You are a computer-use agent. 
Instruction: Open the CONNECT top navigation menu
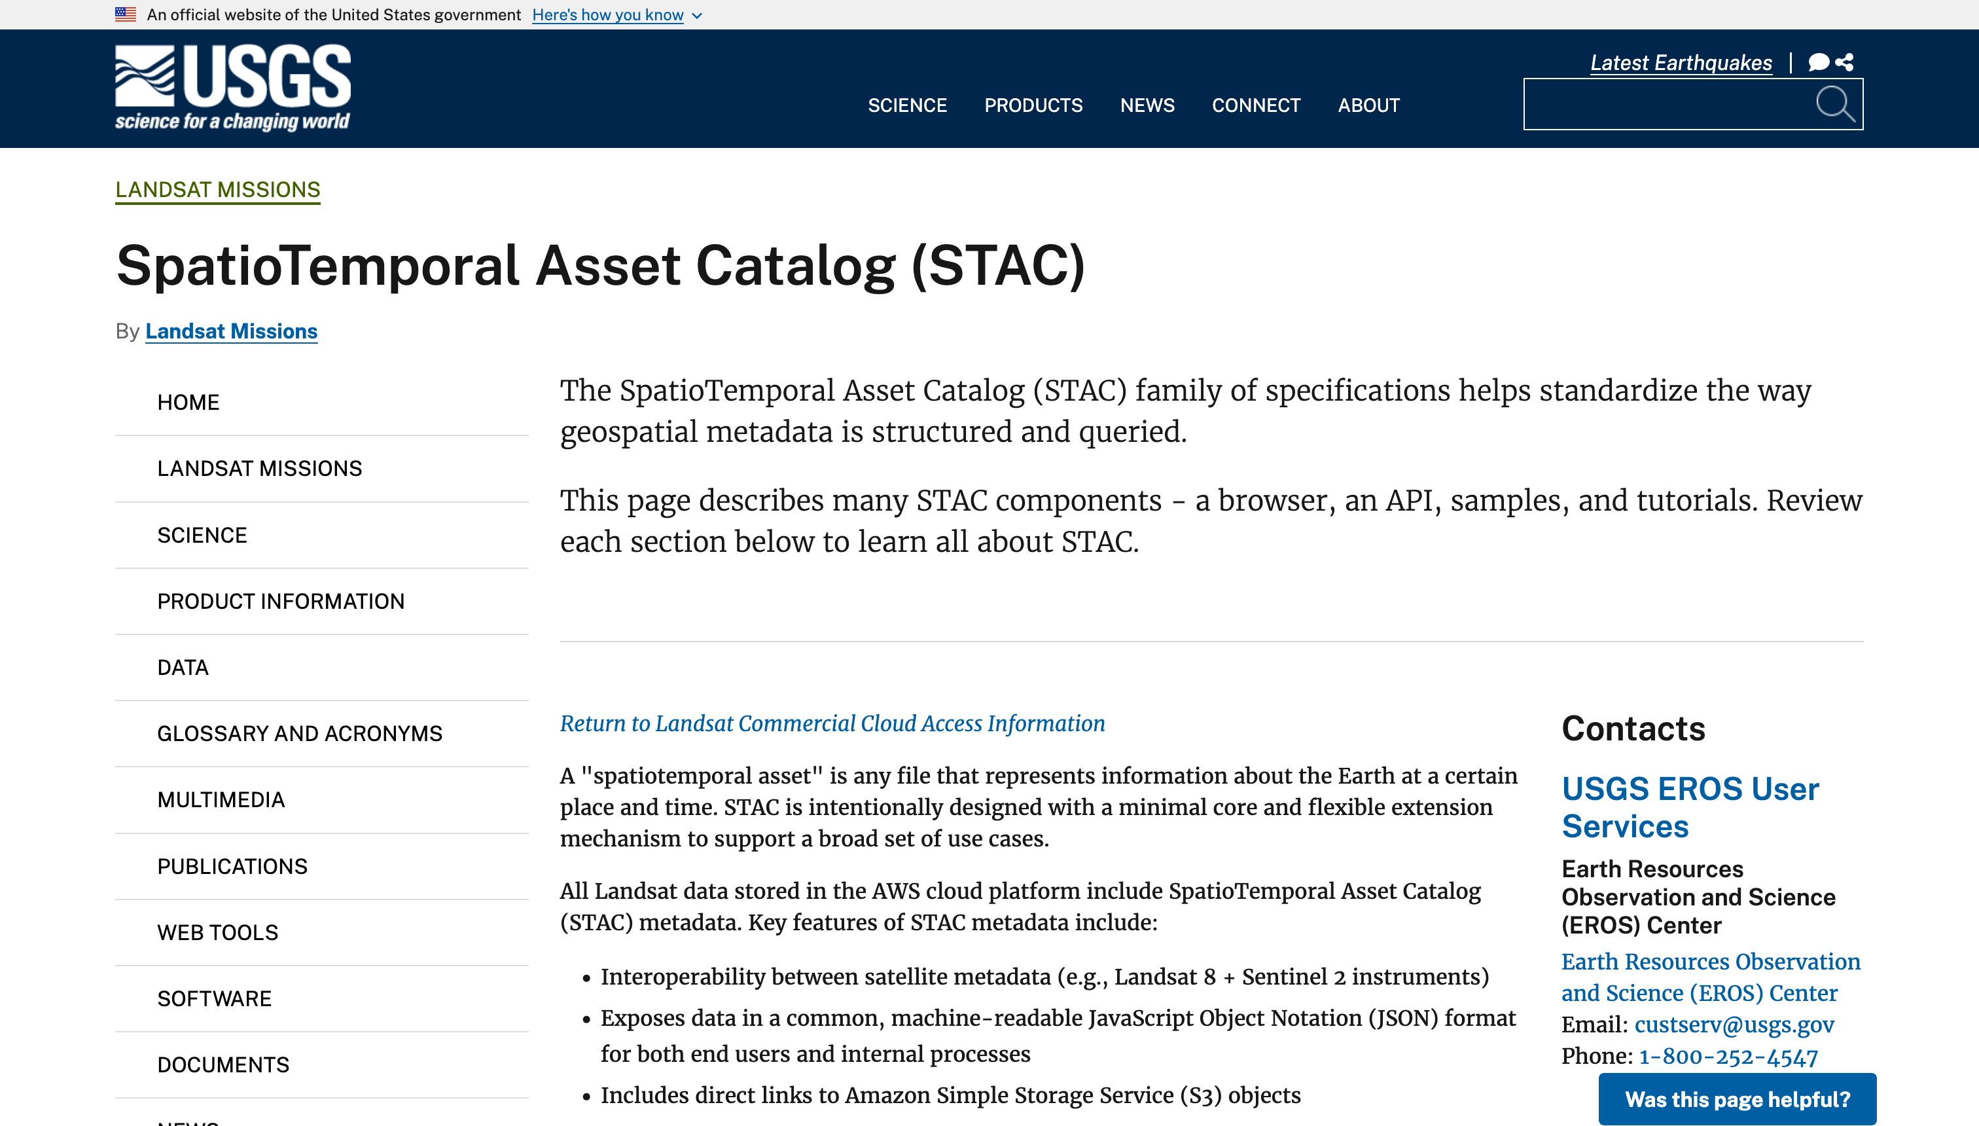1257,105
